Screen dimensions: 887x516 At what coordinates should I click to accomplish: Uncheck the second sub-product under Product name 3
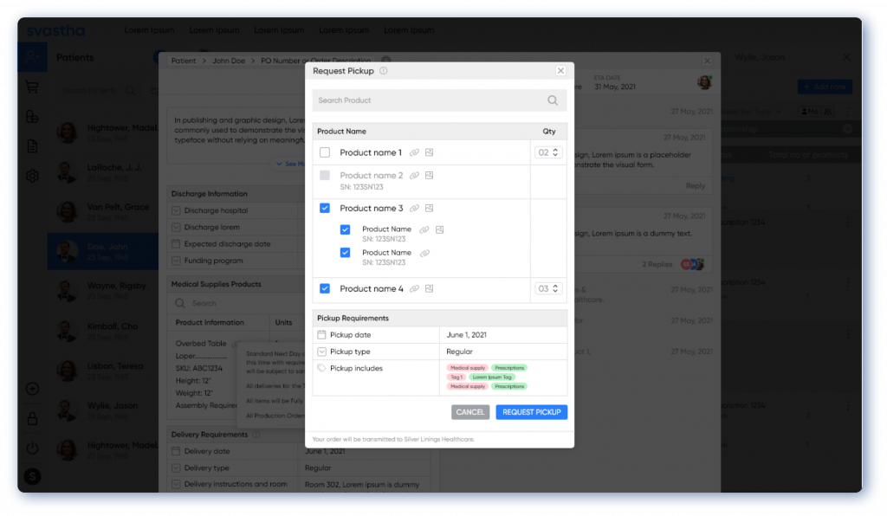[345, 253]
